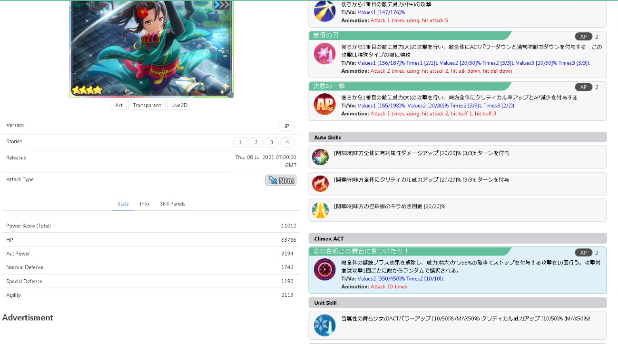
Task: Select the Stats tab
Action: [x=123, y=204]
